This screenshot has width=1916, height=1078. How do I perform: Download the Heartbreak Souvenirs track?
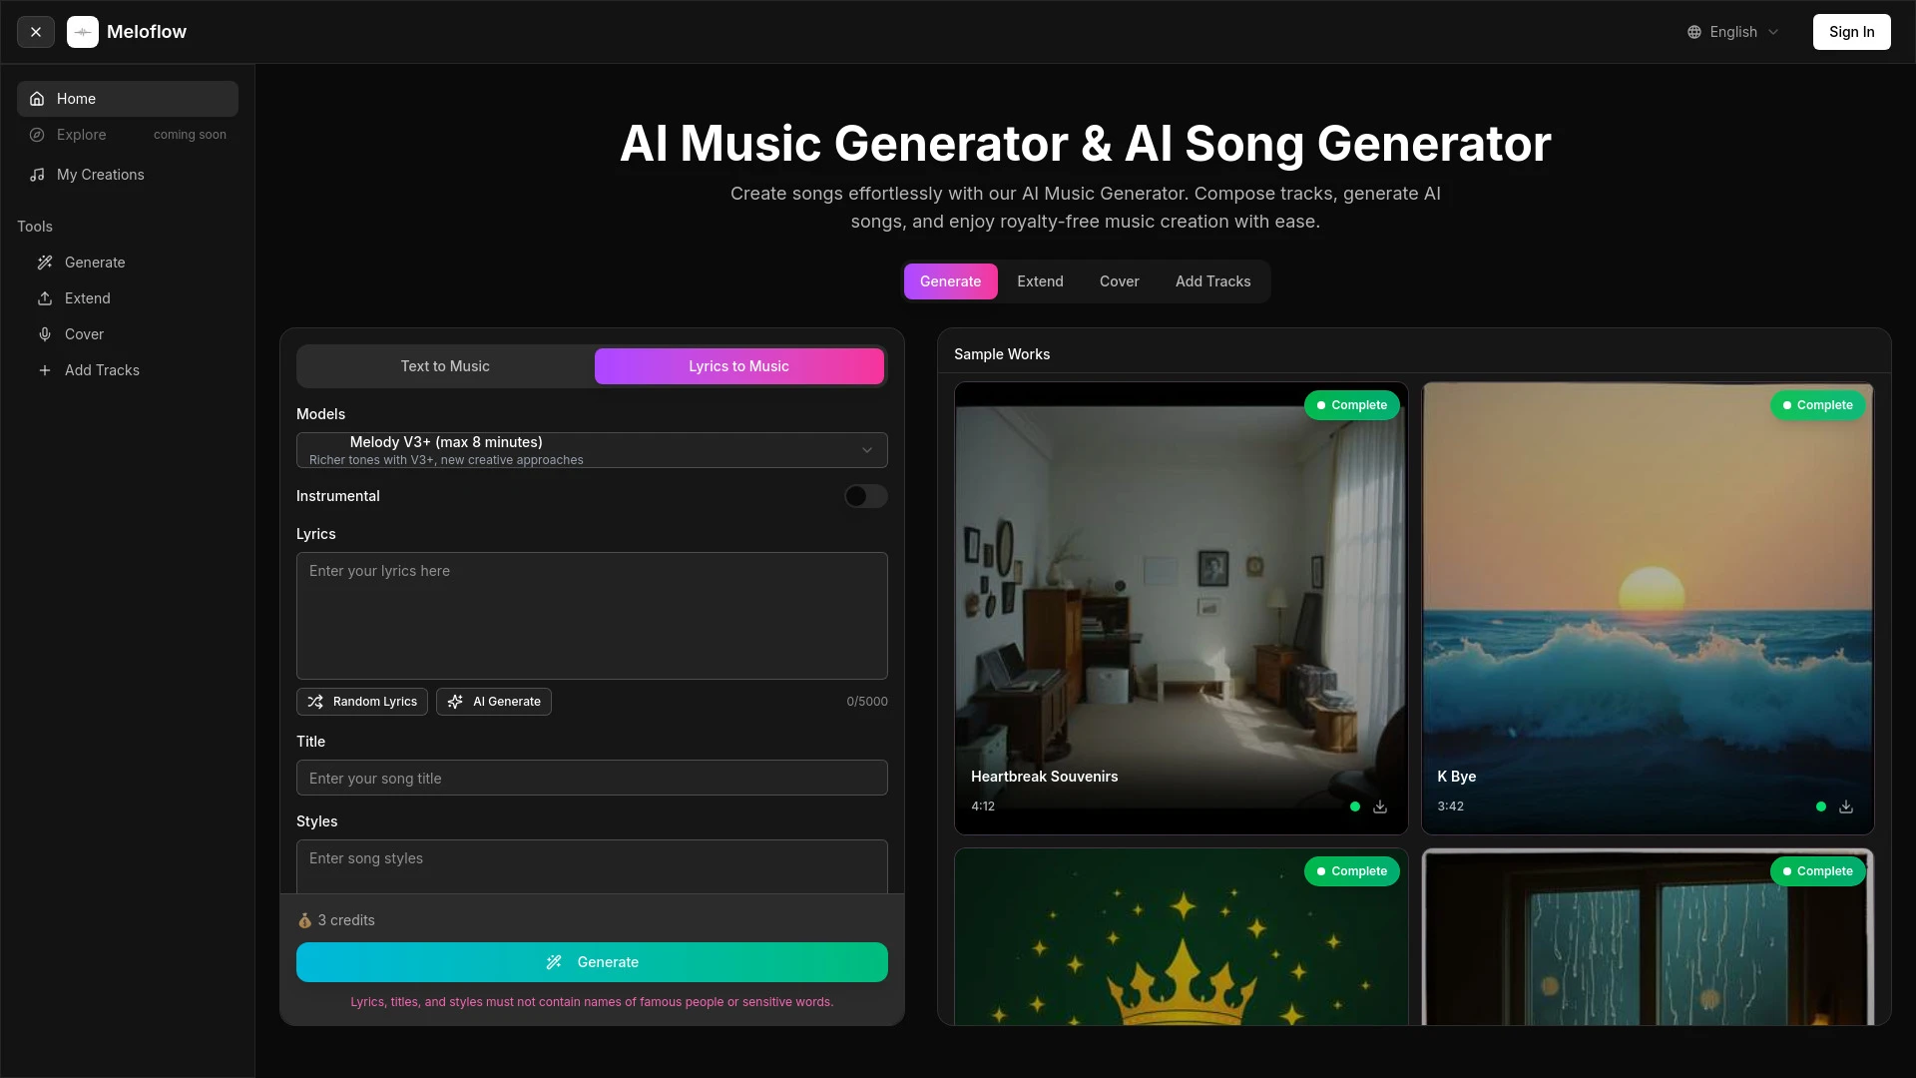(1379, 806)
